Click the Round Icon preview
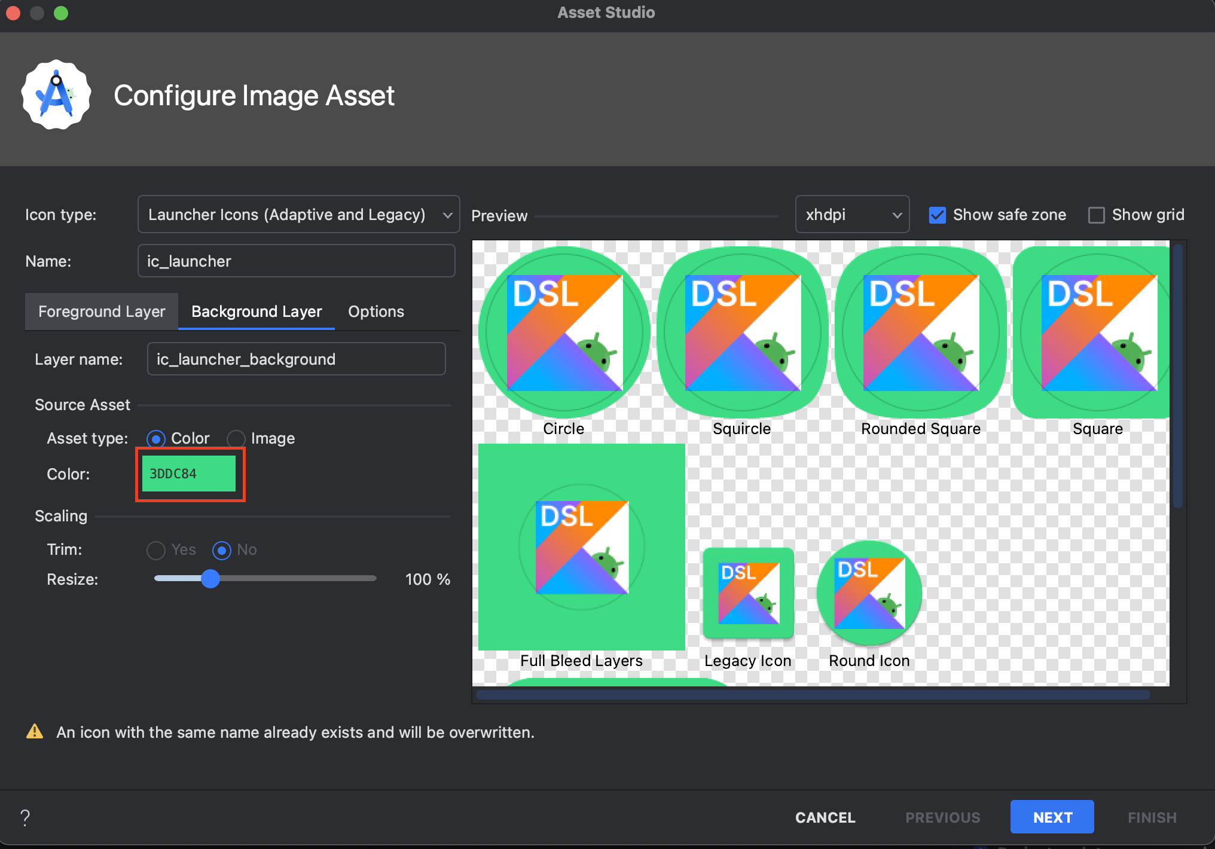Viewport: 1215px width, 849px height. 869,594
